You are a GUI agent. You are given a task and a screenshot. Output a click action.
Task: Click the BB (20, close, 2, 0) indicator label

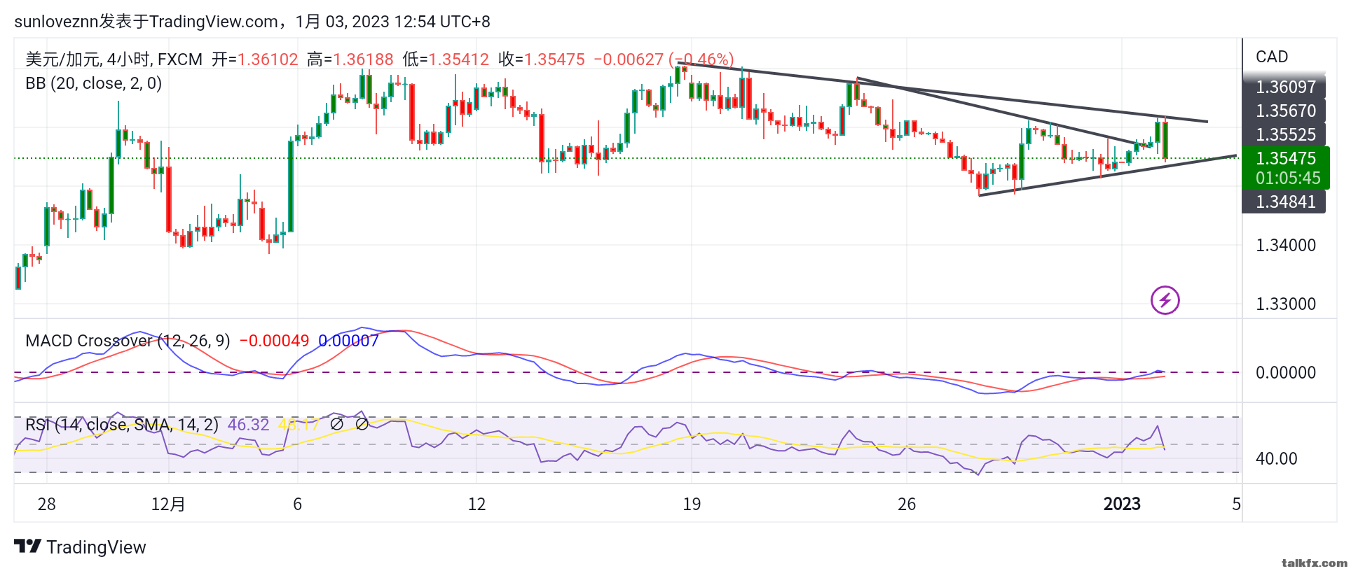tap(94, 83)
